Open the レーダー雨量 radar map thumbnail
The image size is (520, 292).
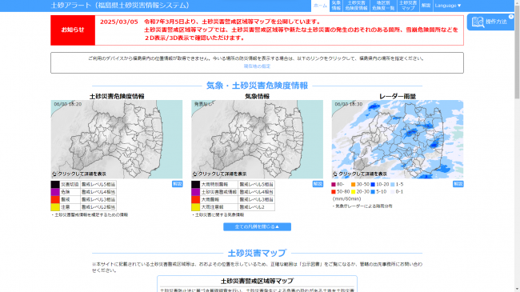398,139
